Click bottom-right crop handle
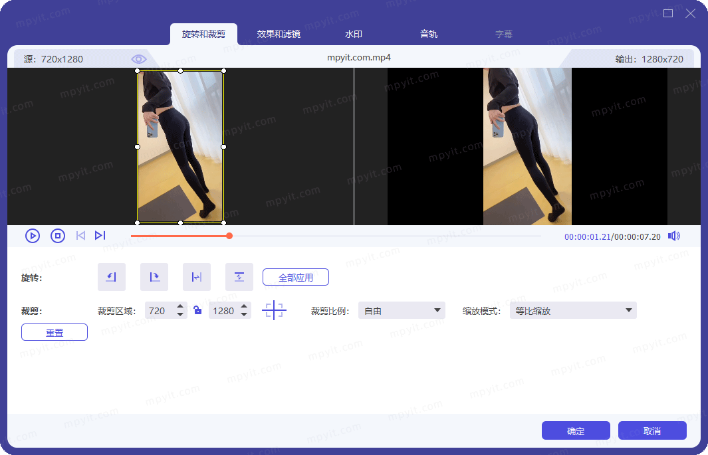 [x=223, y=223]
